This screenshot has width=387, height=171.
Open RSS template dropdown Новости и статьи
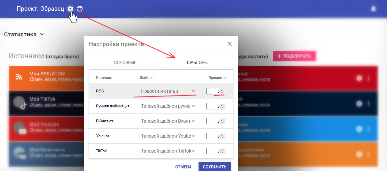pos(168,91)
